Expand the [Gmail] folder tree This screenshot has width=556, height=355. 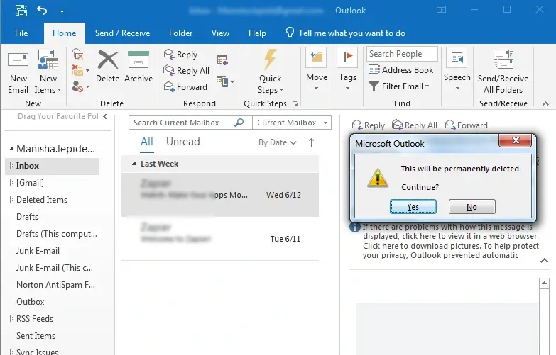11,183
